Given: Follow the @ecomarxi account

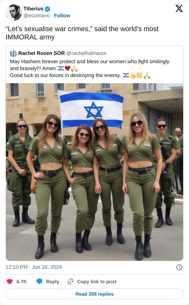Looking at the screenshot, I should [62, 16].
